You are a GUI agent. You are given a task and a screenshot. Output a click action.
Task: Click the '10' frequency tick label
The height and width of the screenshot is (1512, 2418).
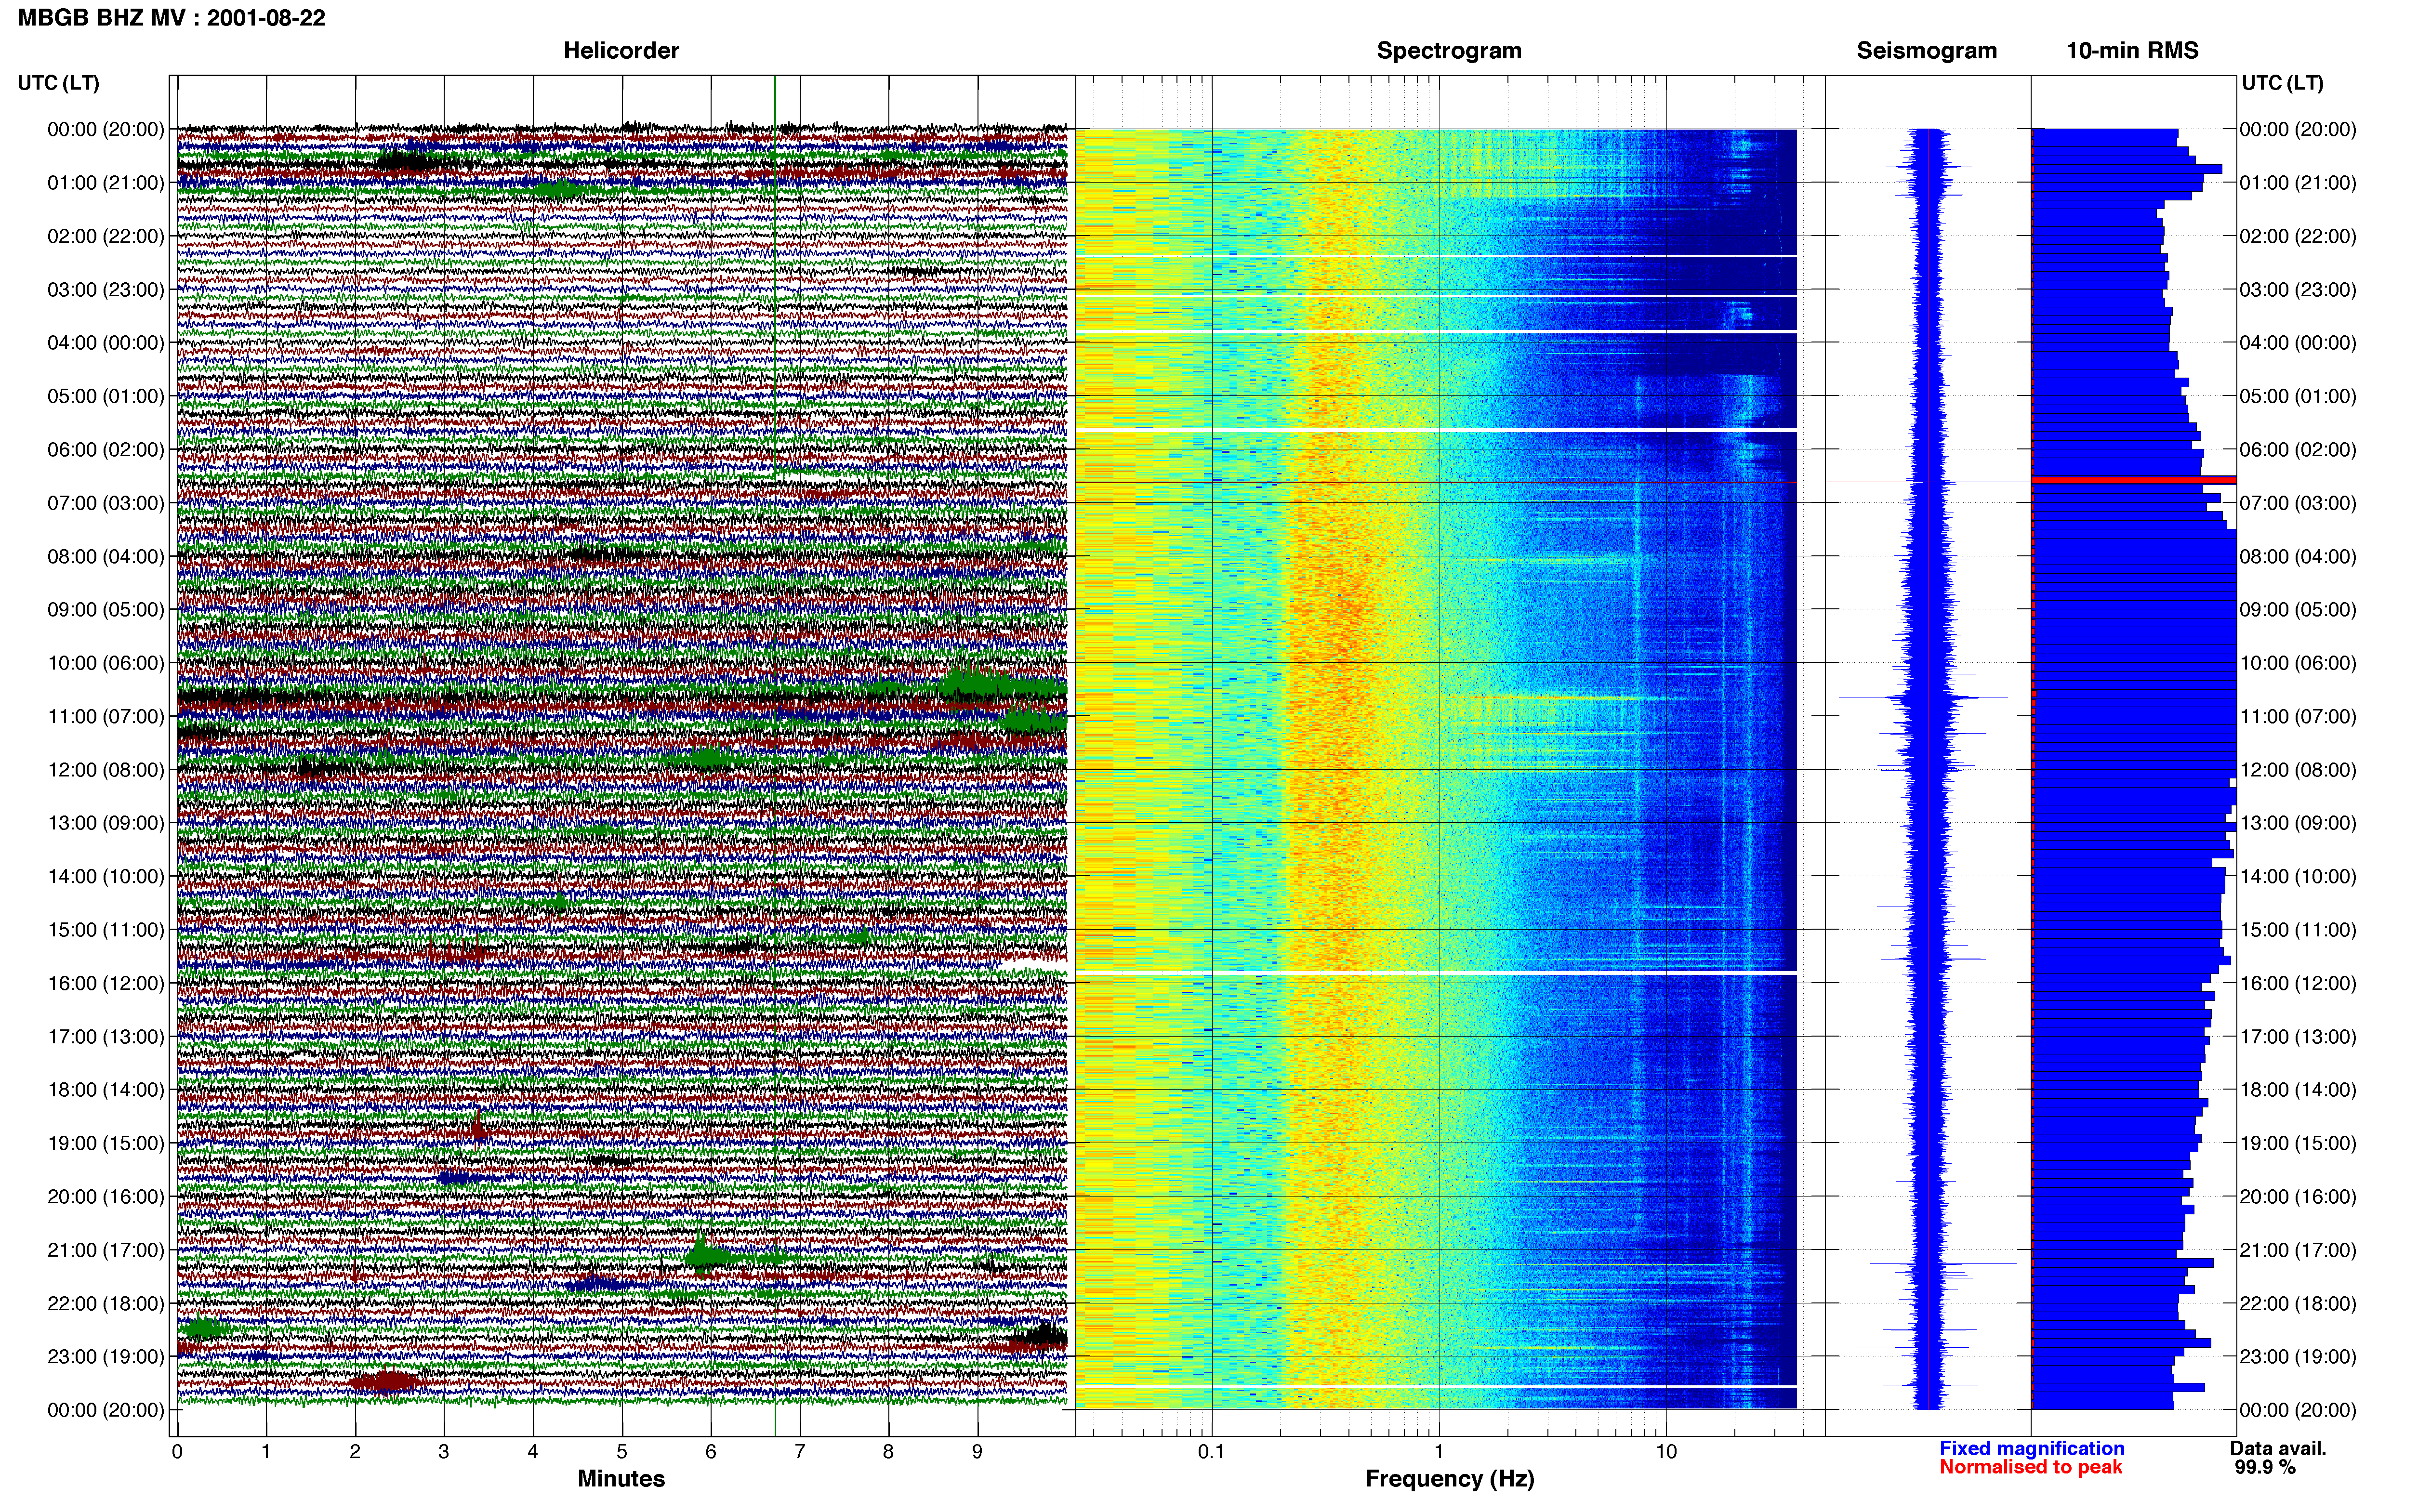(1665, 1452)
